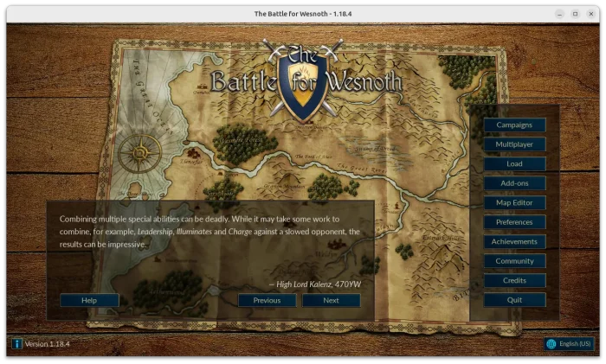Show the Previous tip
The image size is (606, 364).
coord(267,300)
